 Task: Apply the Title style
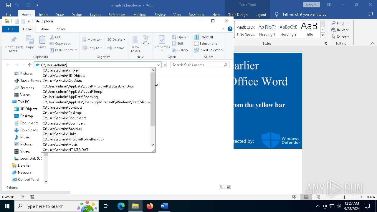click(309, 30)
